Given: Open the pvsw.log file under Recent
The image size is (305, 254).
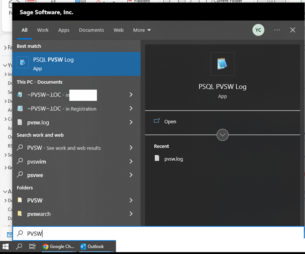Looking at the screenshot, I should click(173, 159).
